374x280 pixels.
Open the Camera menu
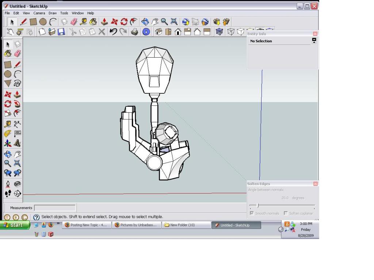point(39,13)
